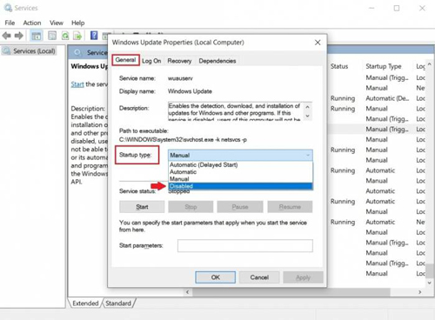Click the forward arrow toolbar icon
435x320 pixels.
pos(19,36)
